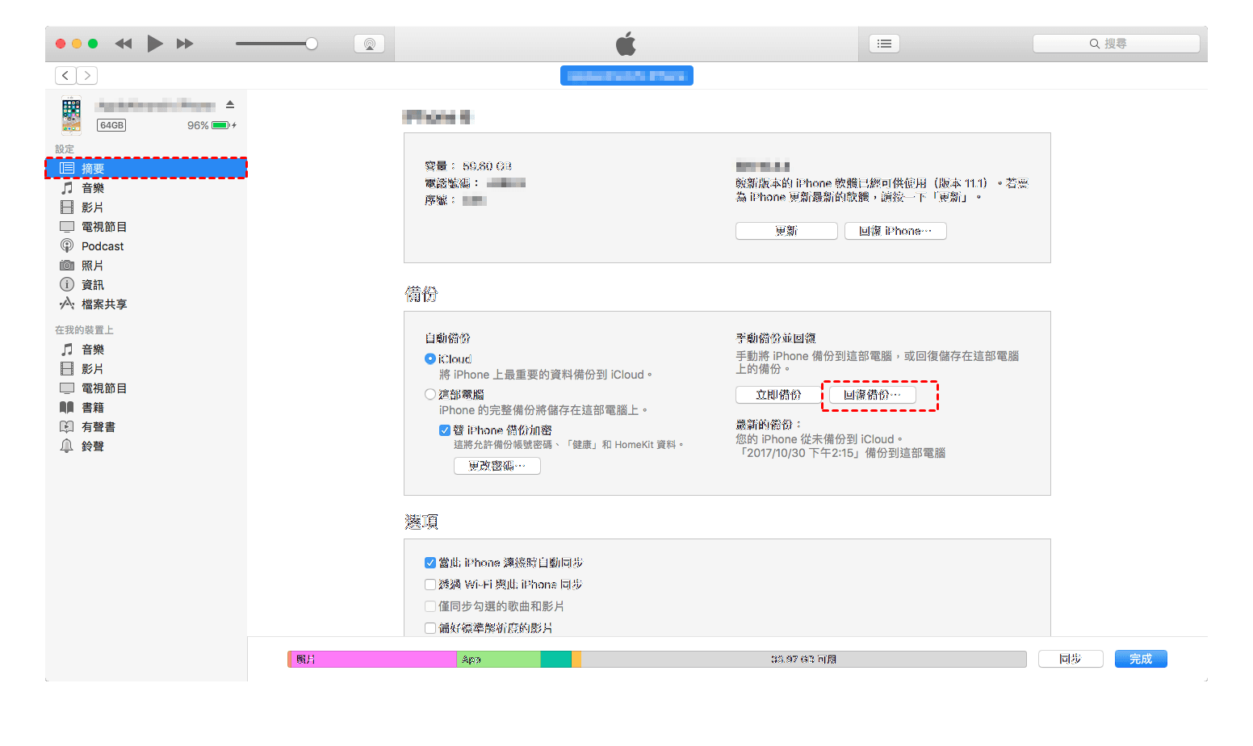Open 檔案共享 file sharing icon
Image resolution: width=1253 pixels, height=746 pixels.
click(x=67, y=304)
